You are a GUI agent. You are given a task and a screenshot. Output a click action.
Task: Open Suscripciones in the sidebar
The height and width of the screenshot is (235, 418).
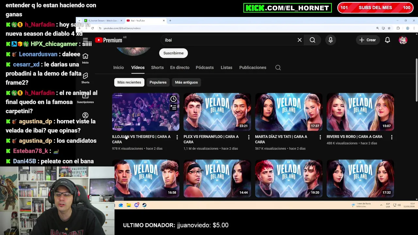tap(85, 98)
